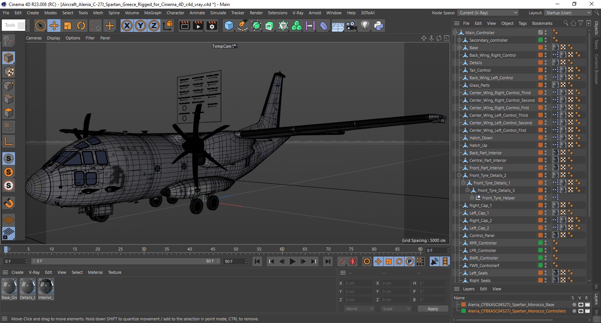The image size is (601, 323).
Task: Select the Interior material thumbnail
Action: 46,289
